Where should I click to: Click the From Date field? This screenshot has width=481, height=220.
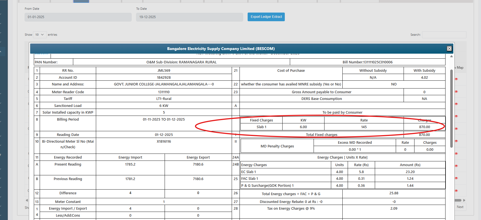78,17
